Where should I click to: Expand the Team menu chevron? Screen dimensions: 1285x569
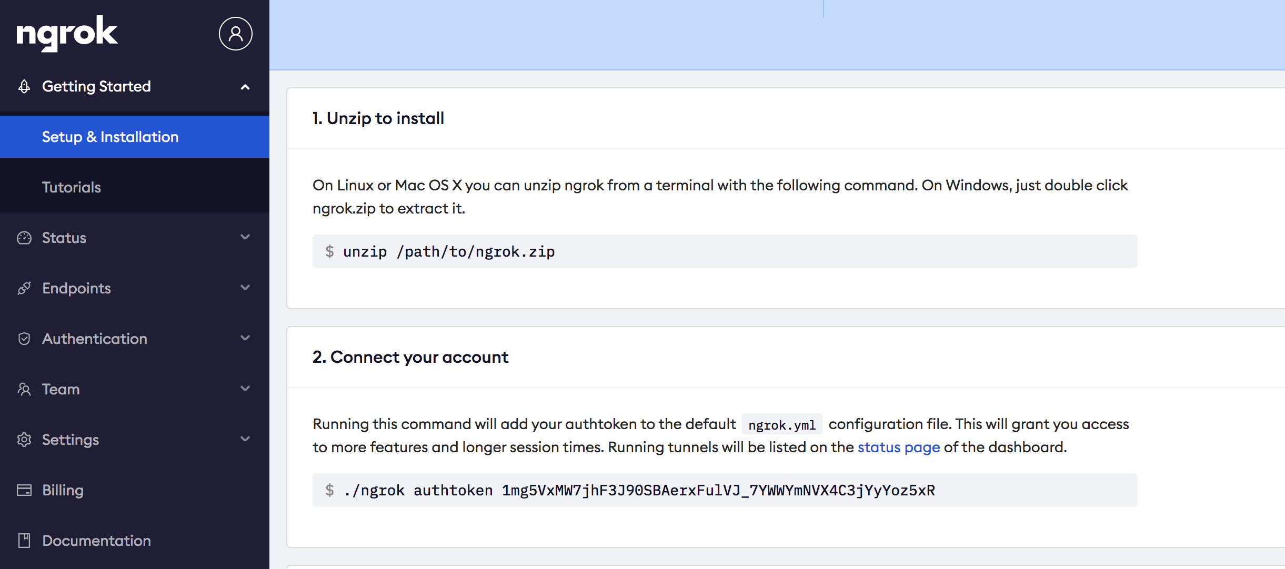[x=245, y=389]
